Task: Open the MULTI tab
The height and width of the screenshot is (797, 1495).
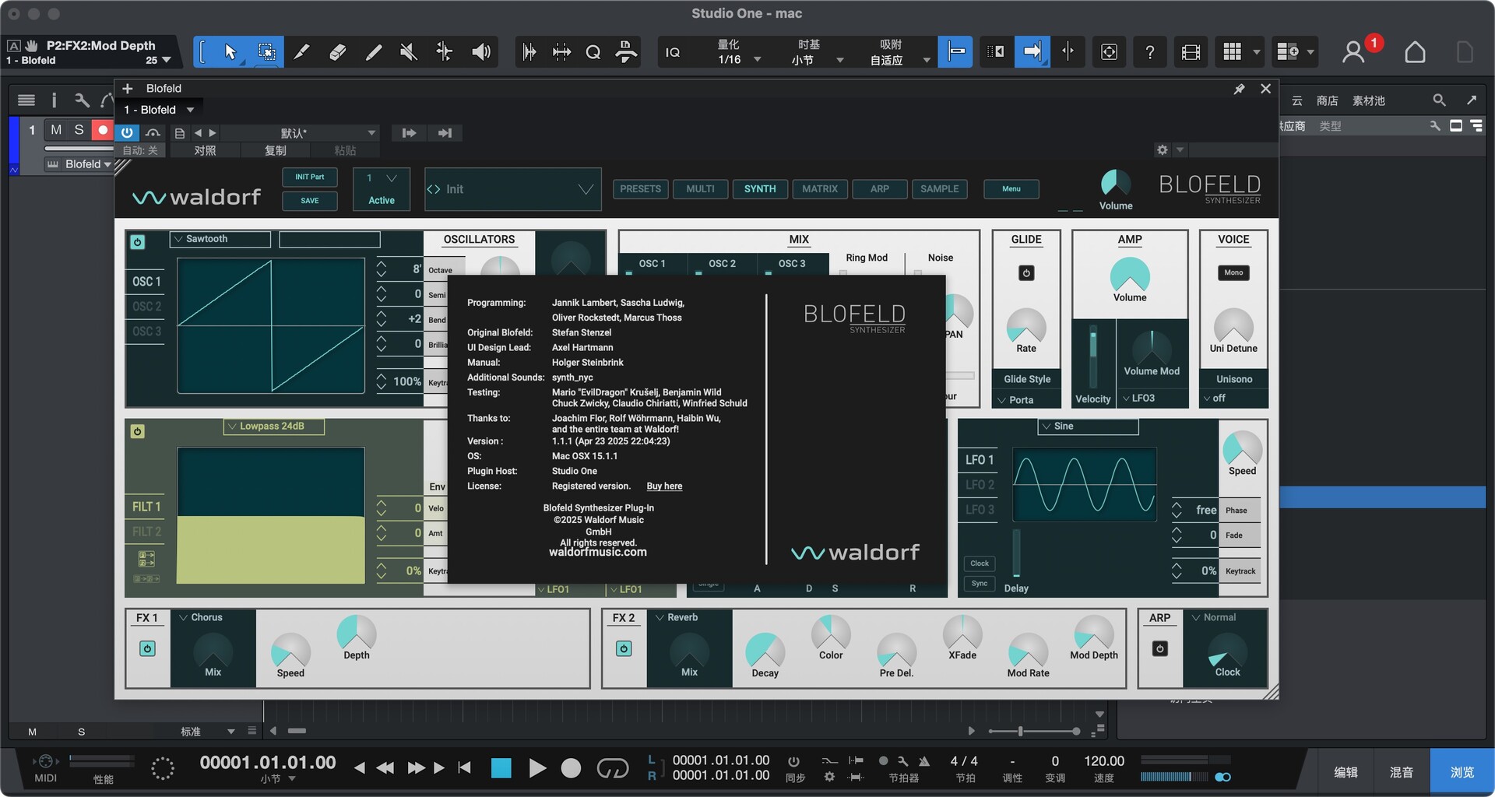Action: 700,189
